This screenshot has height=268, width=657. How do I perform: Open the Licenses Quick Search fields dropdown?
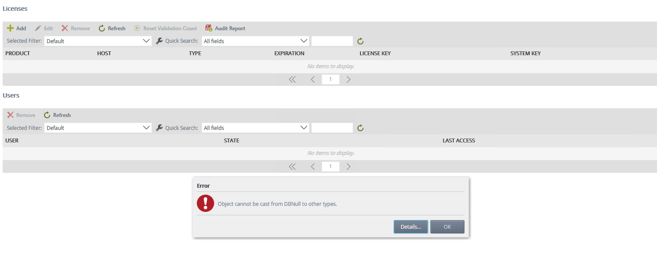click(255, 41)
